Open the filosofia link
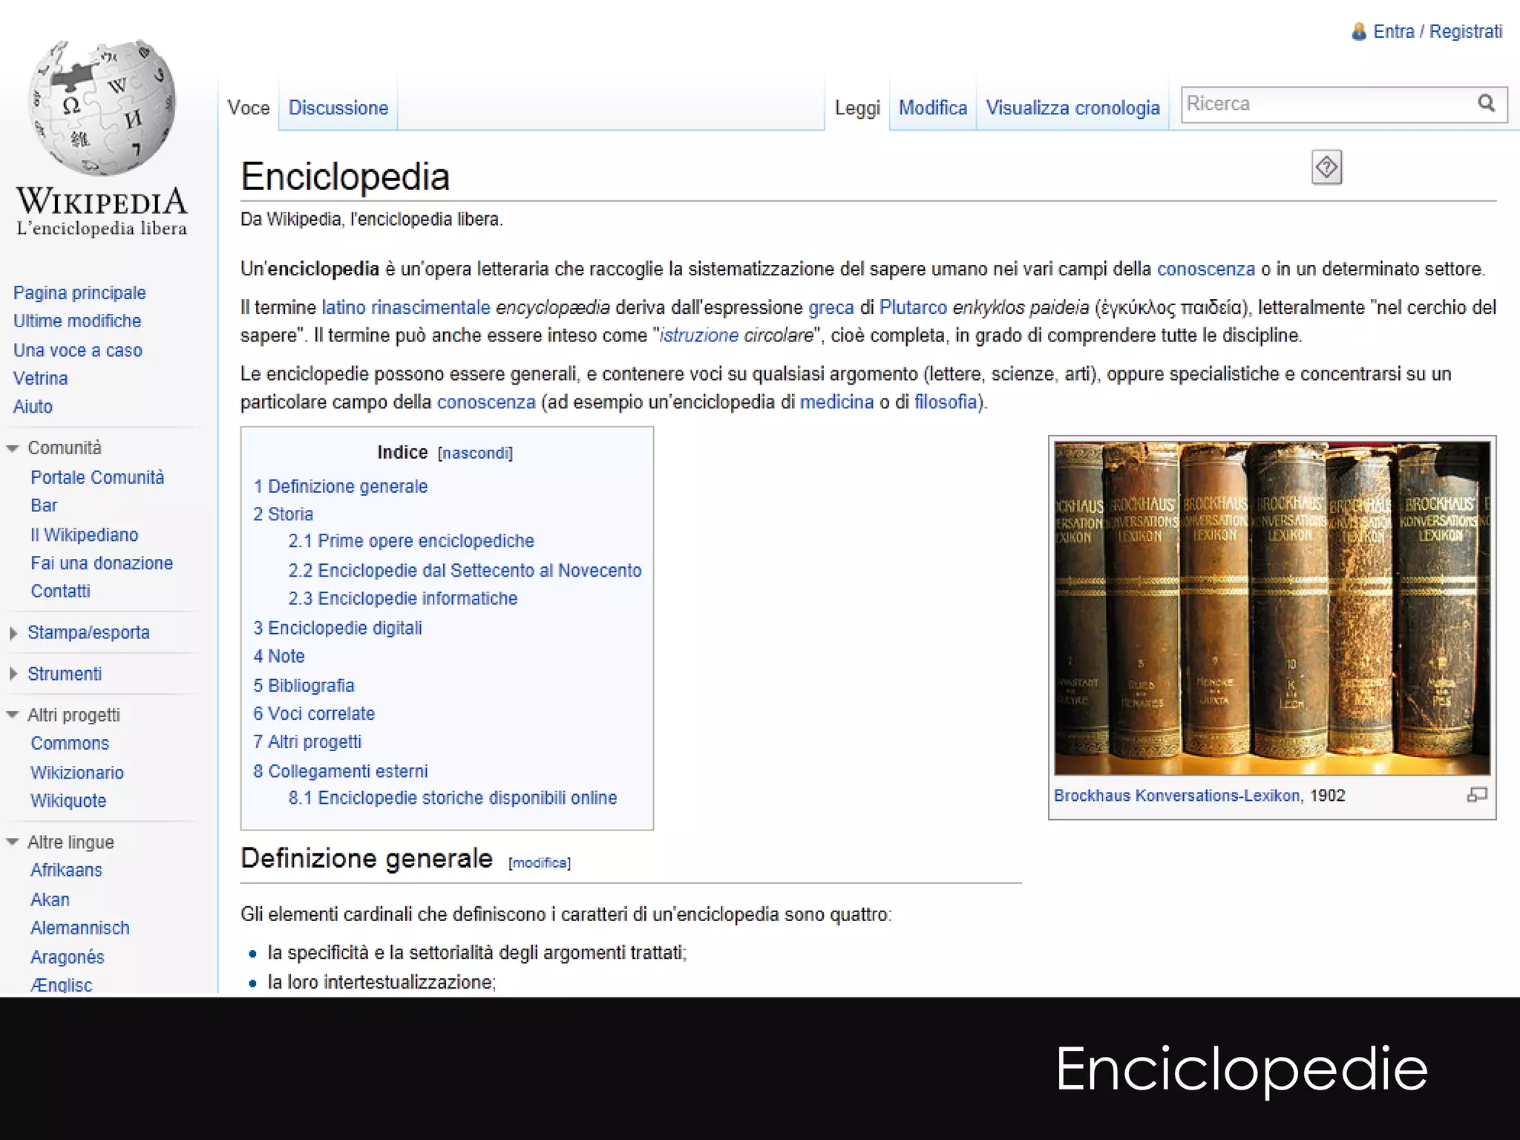The width and height of the screenshot is (1520, 1140). coord(946,402)
